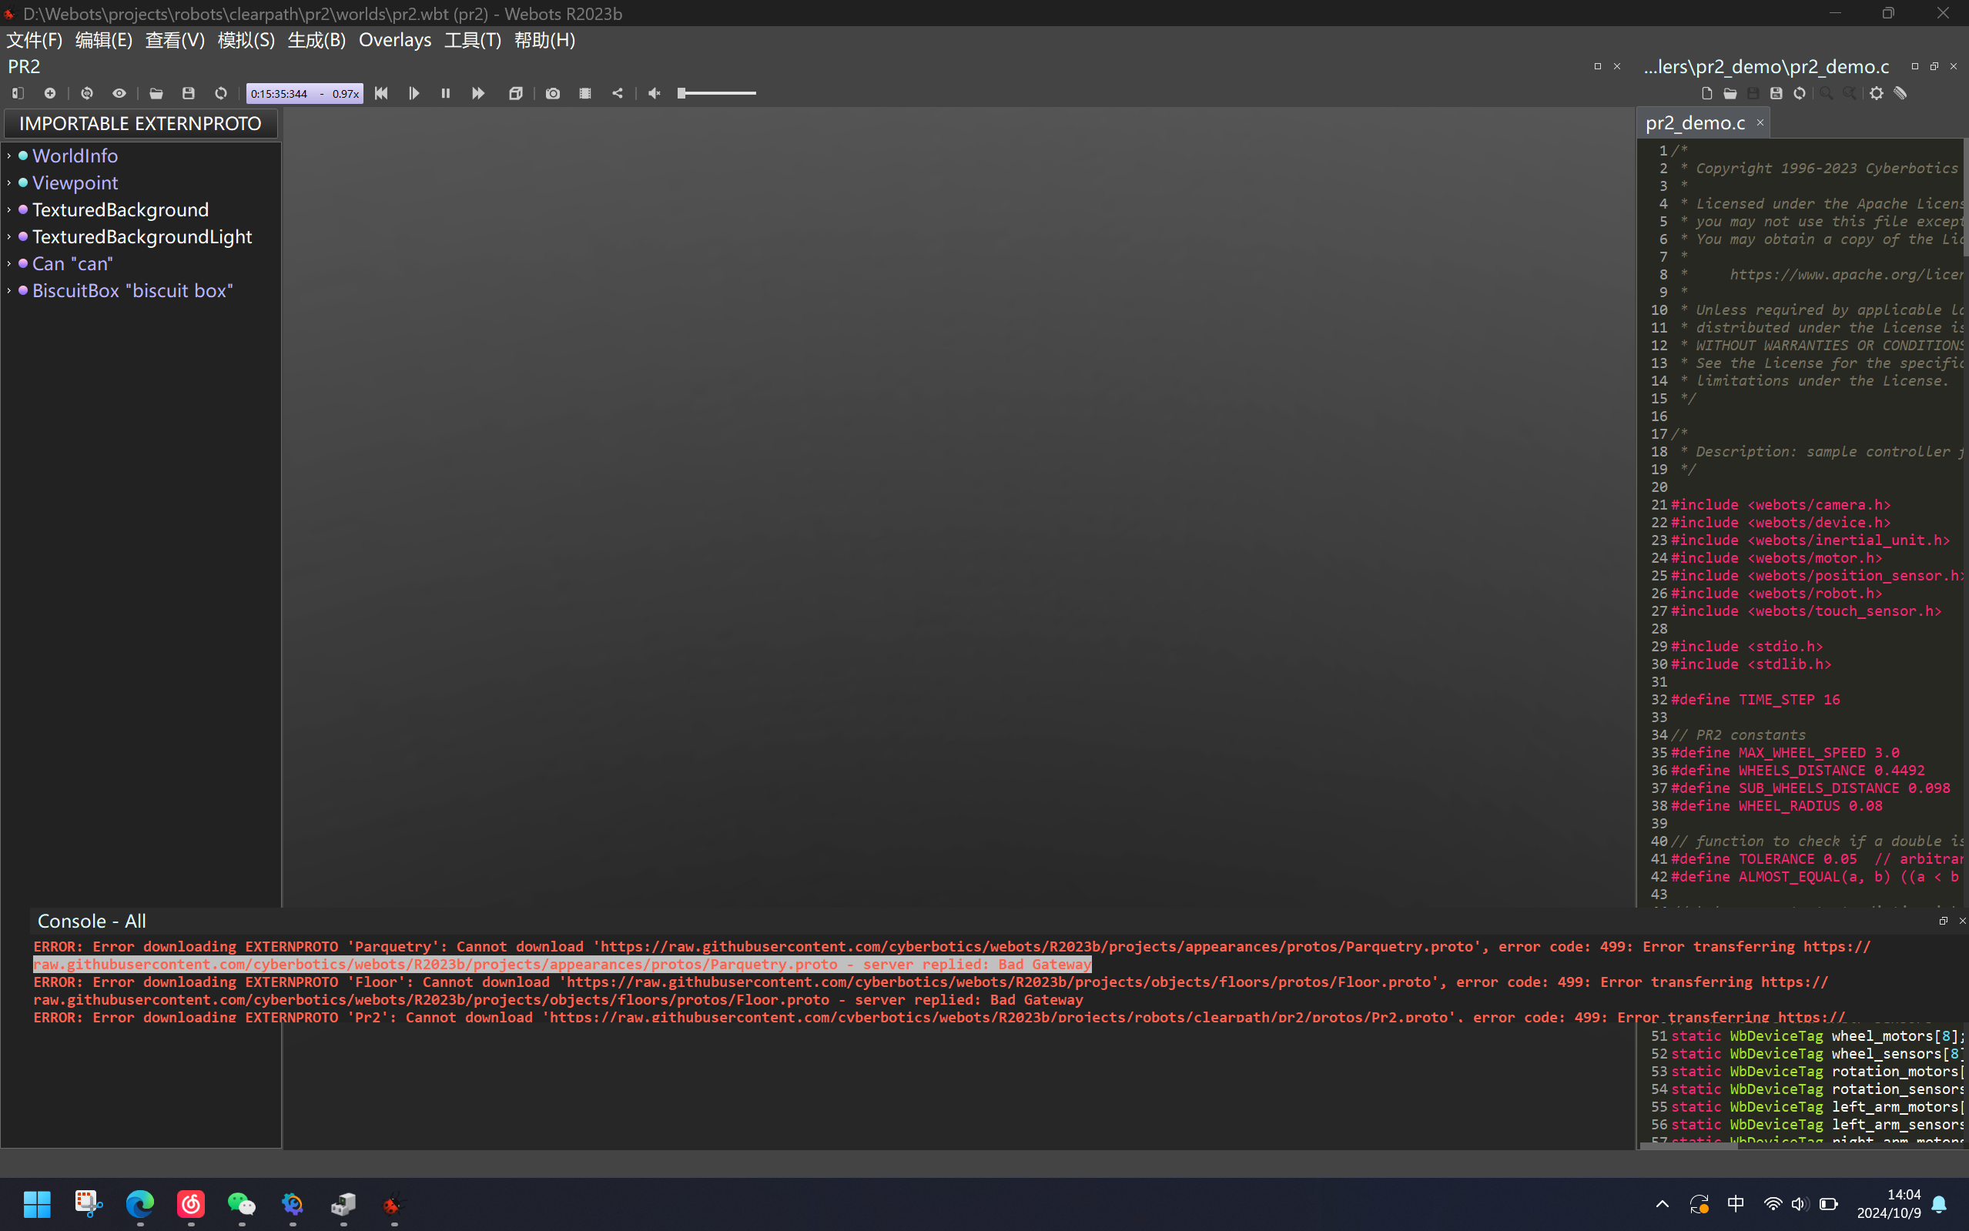Create a new text file in the editor
Screen dimensions: 1969x1231
tap(1706, 94)
